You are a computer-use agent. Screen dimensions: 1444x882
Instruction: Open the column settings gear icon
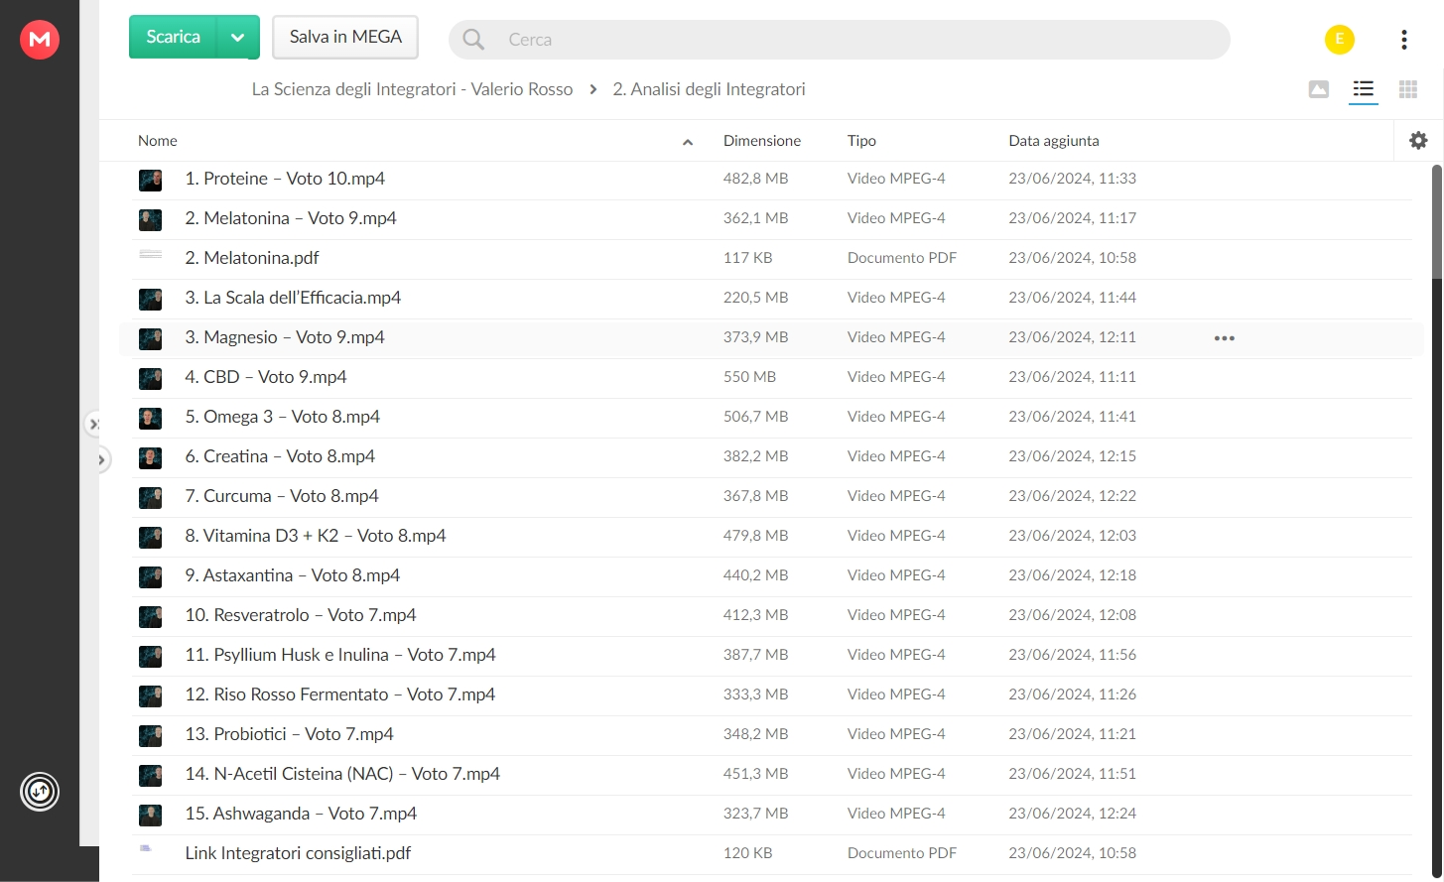(x=1418, y=141)
